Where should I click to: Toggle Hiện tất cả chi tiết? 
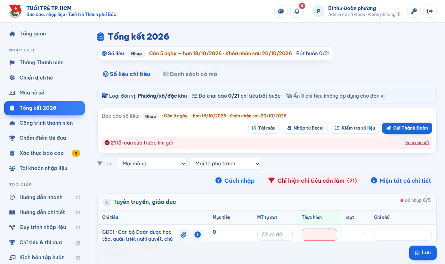pos(401,181)
